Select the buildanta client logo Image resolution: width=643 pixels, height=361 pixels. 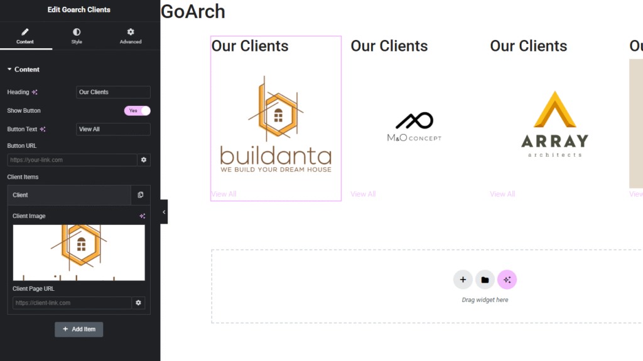click(x=276, y=125)
